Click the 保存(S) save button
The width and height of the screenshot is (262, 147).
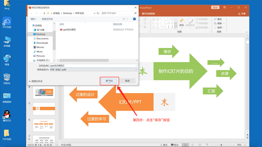[109, 81]
